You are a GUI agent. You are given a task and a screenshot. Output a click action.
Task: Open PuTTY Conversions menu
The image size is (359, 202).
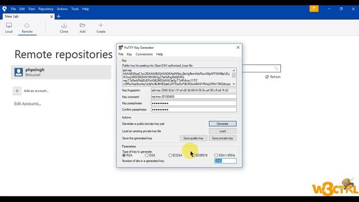(144, 54)
